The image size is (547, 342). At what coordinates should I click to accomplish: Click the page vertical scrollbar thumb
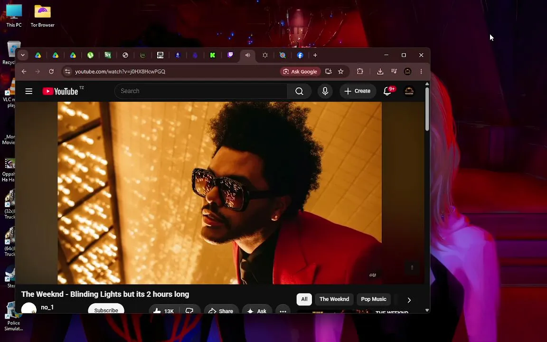tap(427, 109)
